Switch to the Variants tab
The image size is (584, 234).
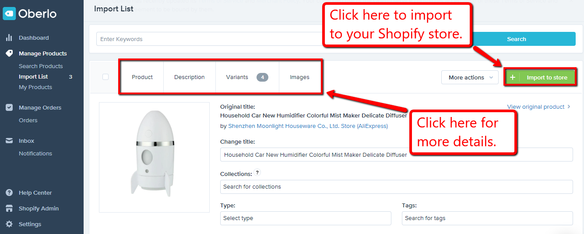(247, 77)
